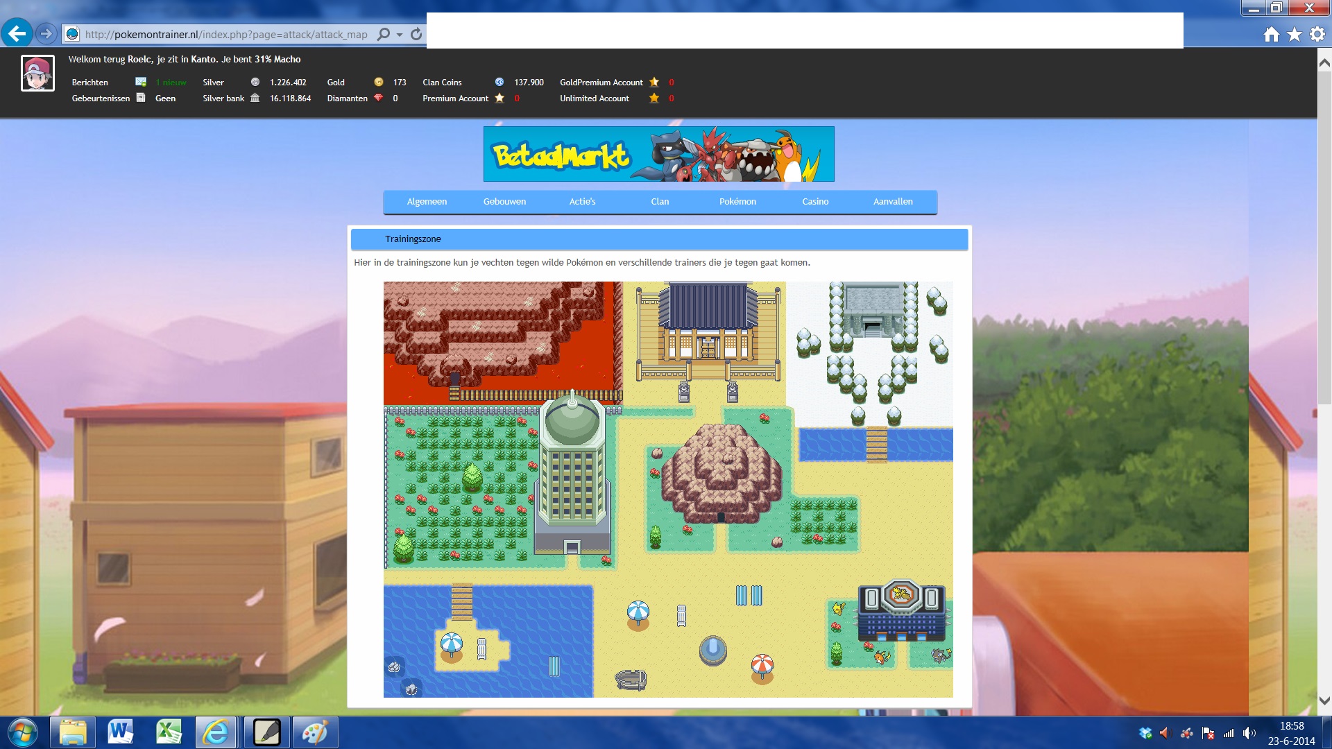Click the Clan Coins blue icon

click(499, 82)
